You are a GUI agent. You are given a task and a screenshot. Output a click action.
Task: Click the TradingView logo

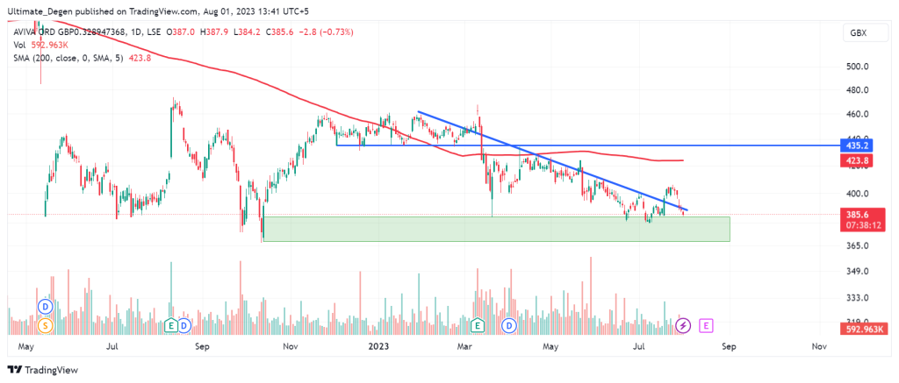[x=42, y=370]
